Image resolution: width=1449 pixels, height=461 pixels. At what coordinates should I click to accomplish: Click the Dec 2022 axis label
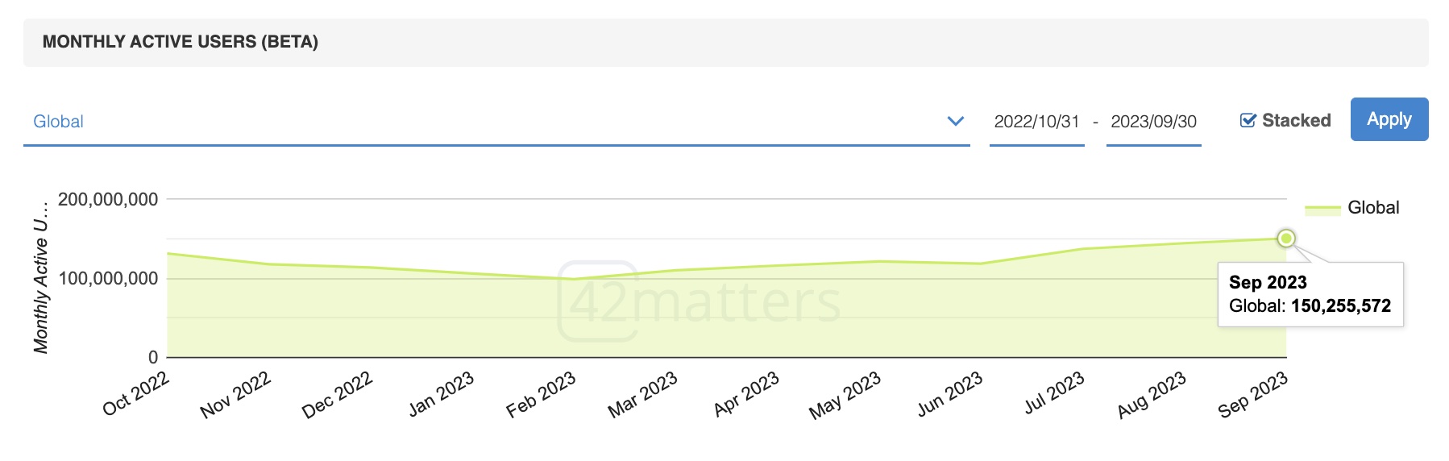click(337, 394)
